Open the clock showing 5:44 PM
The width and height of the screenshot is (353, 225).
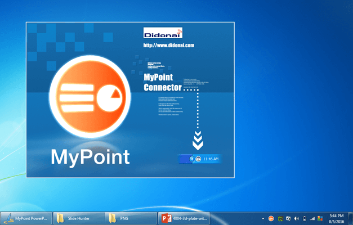point(337,219)
